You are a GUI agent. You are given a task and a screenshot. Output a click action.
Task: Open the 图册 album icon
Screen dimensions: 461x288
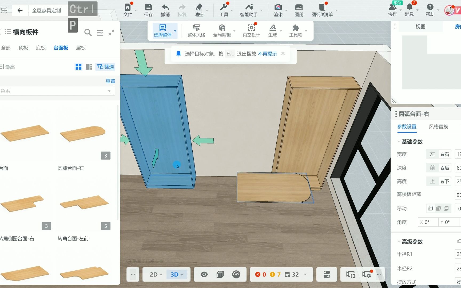pos(299,10)
